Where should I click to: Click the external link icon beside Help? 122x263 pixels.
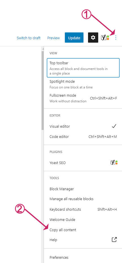[114, 240]
